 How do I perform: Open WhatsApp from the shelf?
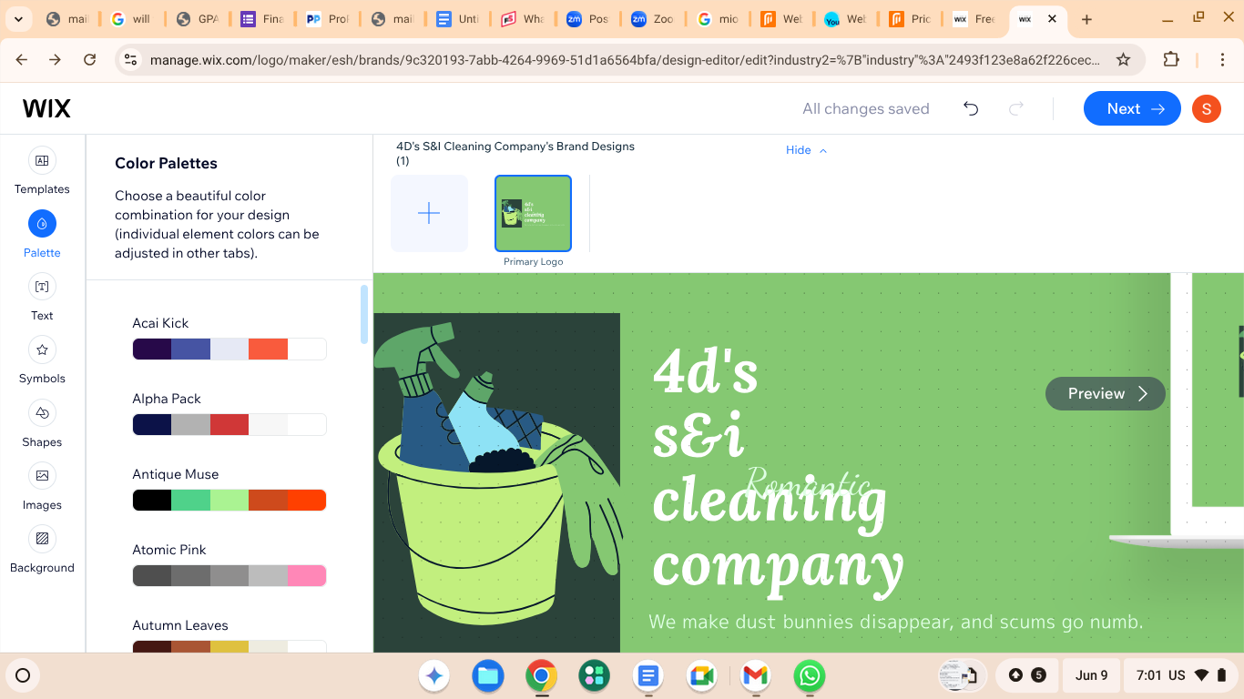809,676
